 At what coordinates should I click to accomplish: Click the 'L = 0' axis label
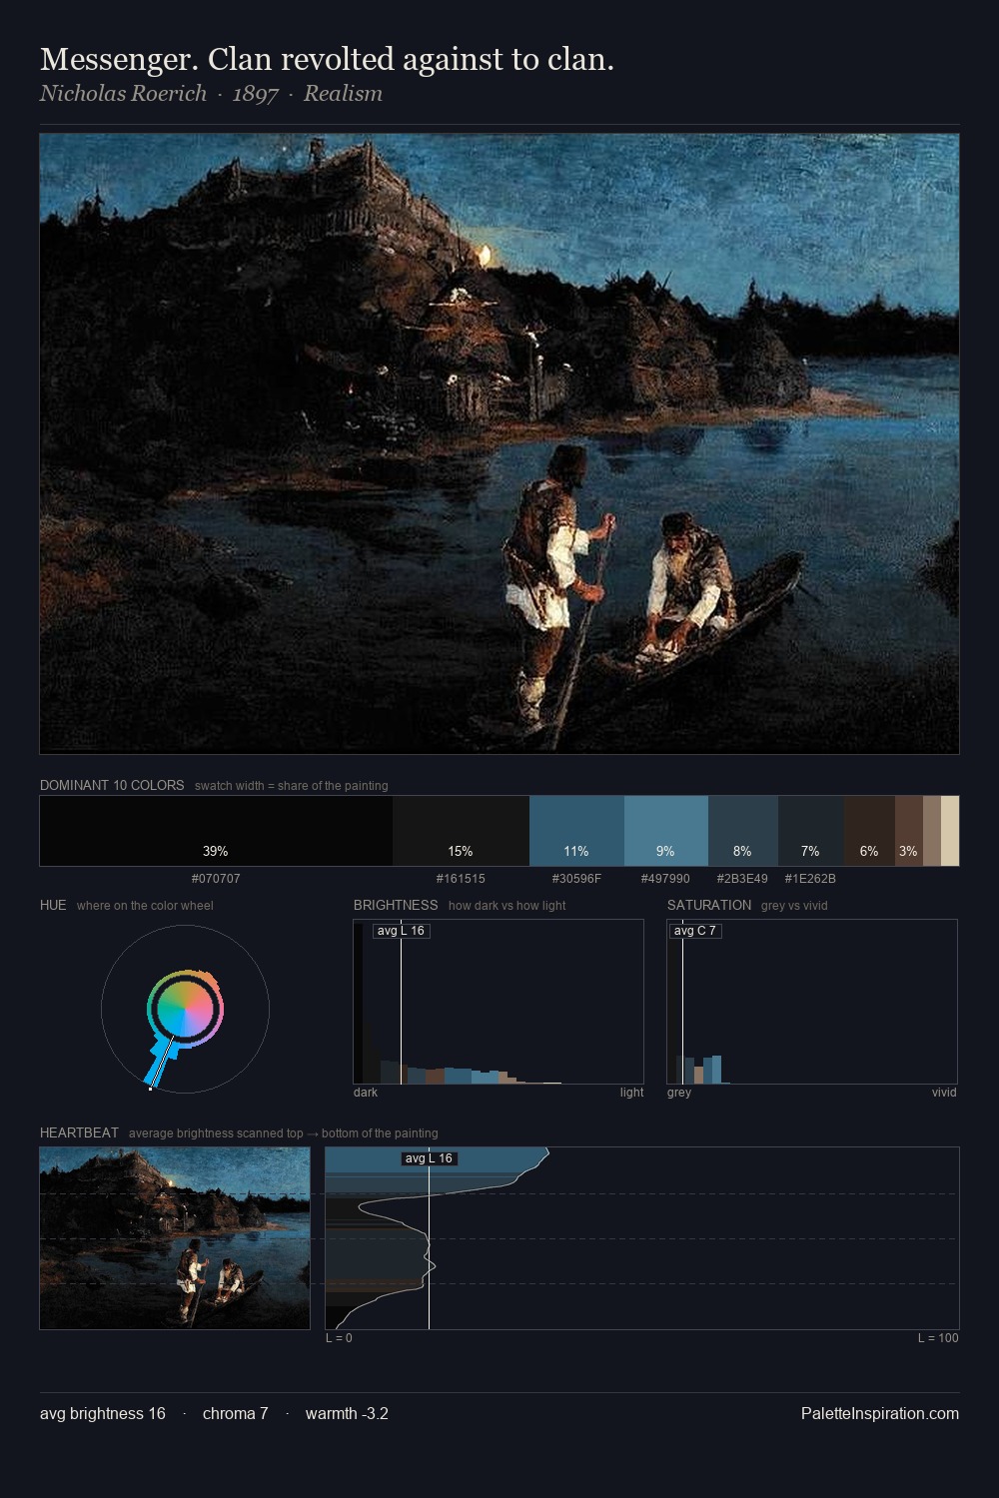(x=339, y=1338)
